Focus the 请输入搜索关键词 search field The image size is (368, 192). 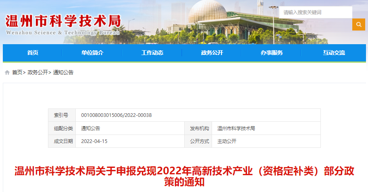(315, 12)
